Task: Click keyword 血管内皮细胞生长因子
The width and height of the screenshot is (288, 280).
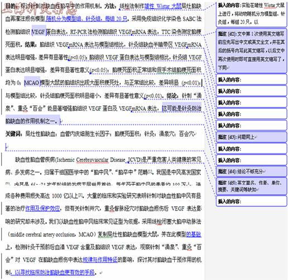Action: [x=85, y=134]
